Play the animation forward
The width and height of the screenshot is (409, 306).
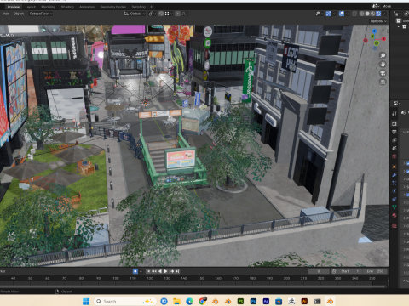[x=165, y=271]
